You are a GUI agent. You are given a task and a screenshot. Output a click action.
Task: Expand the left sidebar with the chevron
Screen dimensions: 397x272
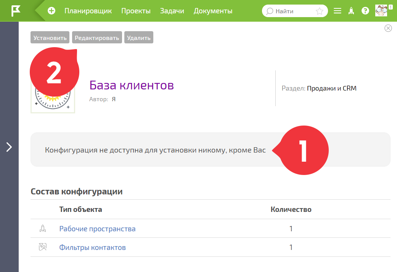tap(9, 147)
